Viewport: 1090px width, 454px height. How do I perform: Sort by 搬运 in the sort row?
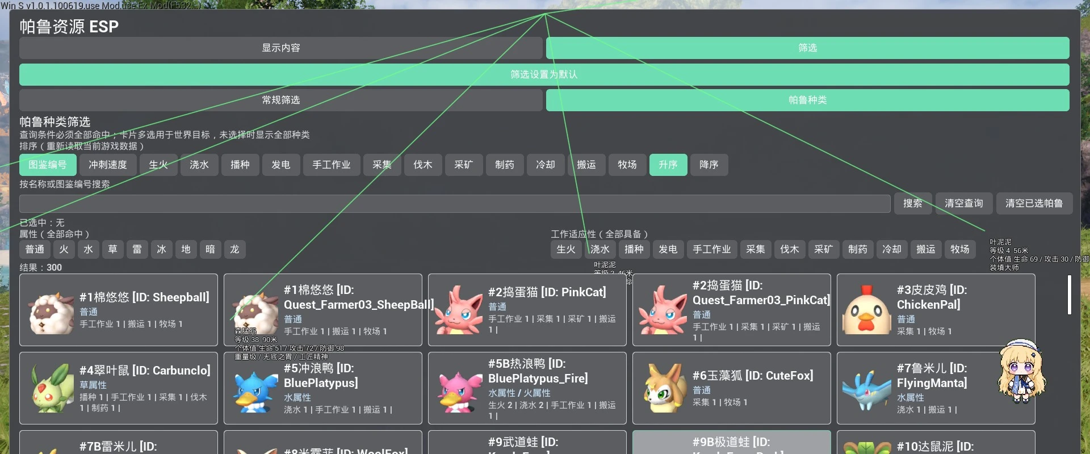pyautogui.click(x=586, y=165)
